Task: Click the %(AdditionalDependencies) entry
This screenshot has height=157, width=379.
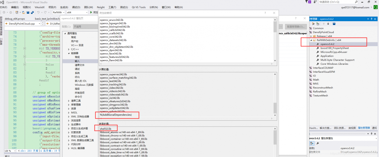Action: [x=116, y=114]
